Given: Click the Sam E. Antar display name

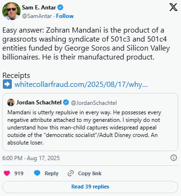Looking at the screenshot, I should coord(39,8).
